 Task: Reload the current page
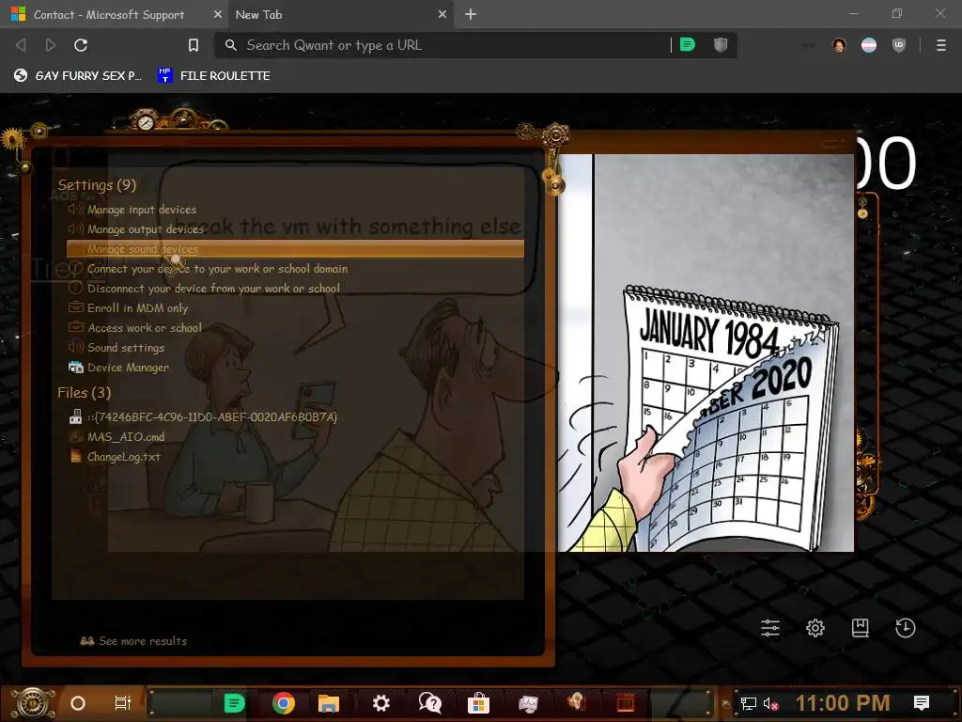point(81,45)
